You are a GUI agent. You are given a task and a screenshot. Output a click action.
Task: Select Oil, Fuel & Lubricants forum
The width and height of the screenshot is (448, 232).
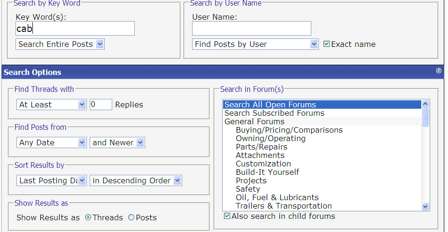[x=277, y=197]
